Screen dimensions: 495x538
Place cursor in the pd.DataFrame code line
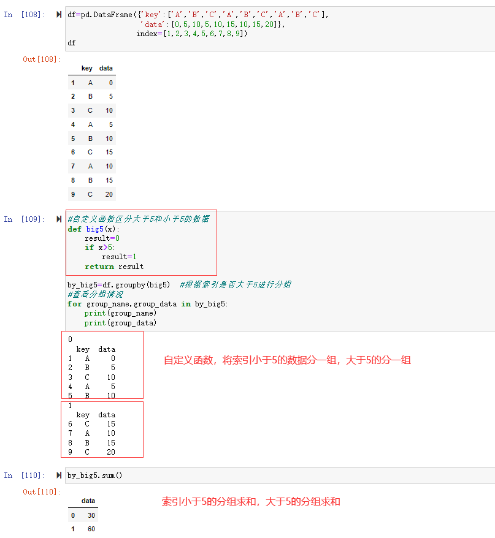point(198,14)
